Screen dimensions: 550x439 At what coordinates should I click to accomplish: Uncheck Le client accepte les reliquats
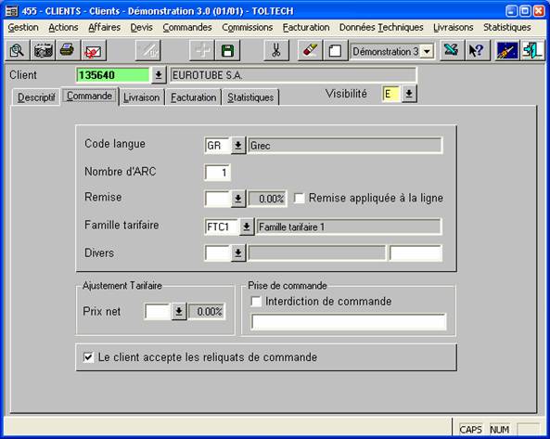pyautogui.click(x=88, y=357)
